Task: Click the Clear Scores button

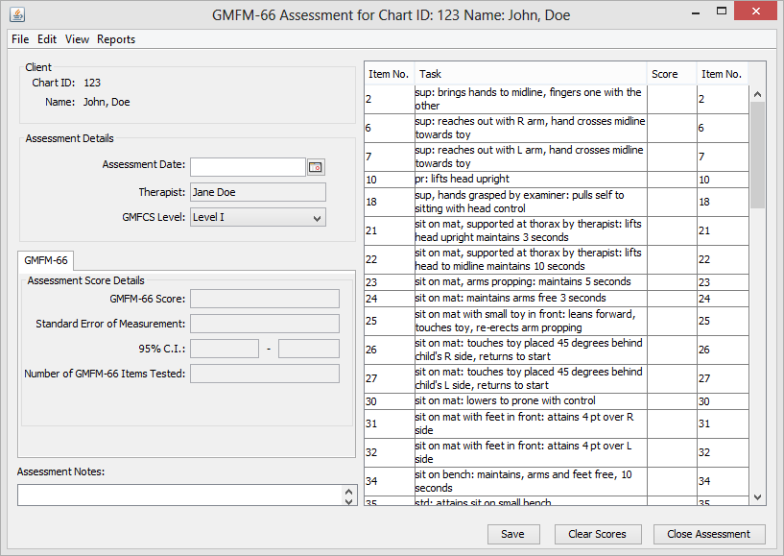Action: click(597, 534)
